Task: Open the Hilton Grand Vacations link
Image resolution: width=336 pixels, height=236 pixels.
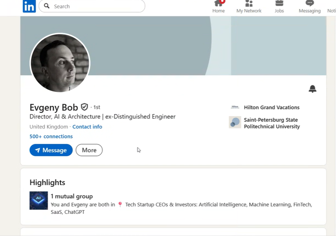Action: click(x=271, y=107)
